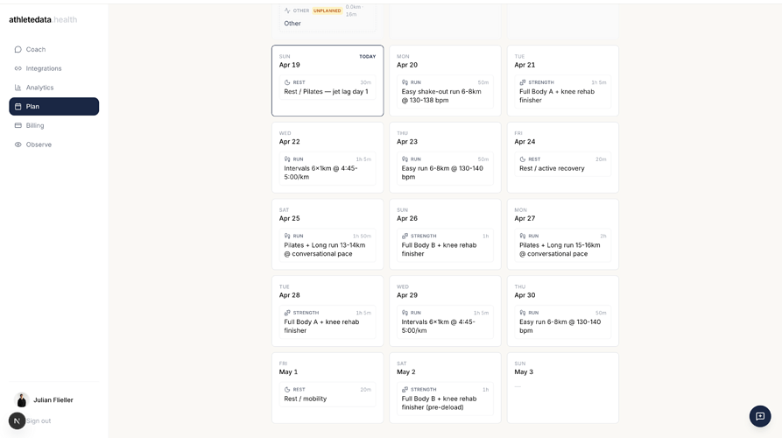This screenshot has height=438, width=782.
Task: Open Easy run 6-8km on Apr 30
Action: 563,322
